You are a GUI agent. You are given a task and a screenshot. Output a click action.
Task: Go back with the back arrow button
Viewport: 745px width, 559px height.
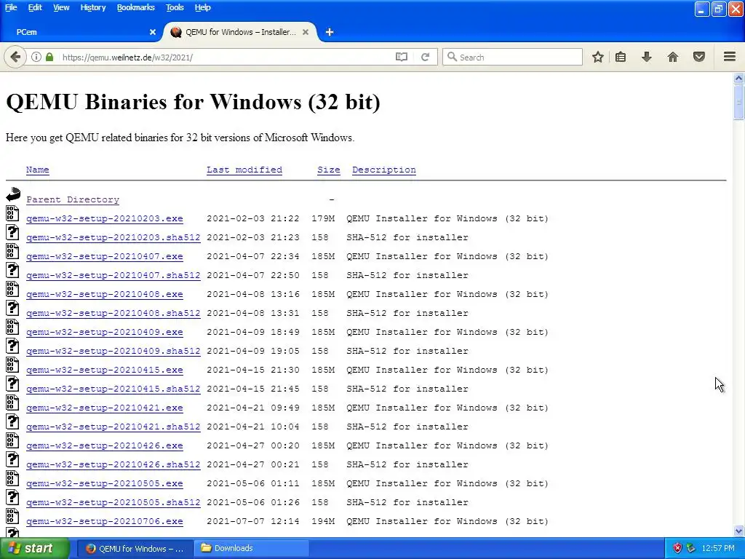coord(15,57)
